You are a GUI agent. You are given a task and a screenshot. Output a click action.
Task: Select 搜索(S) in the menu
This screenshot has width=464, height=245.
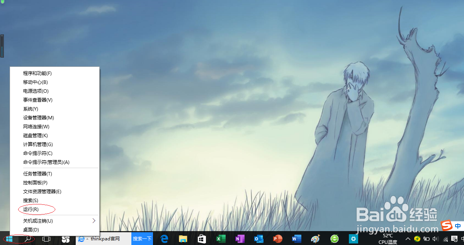click(54, 201)
